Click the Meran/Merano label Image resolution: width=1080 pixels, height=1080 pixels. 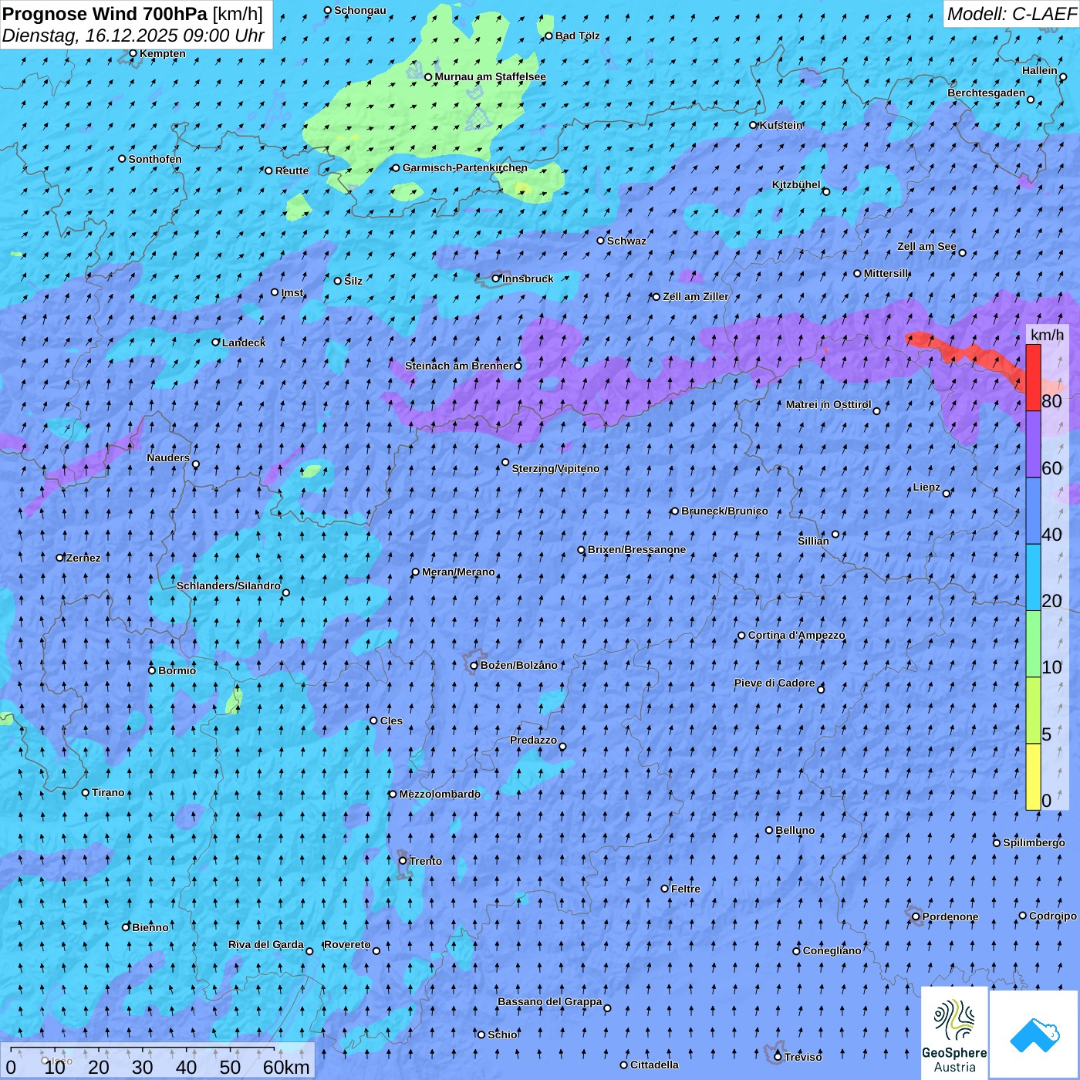458,572
